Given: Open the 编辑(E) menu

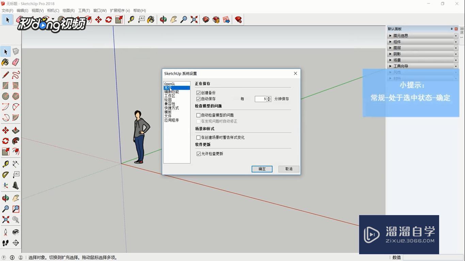Looking at the screenshot, I should tap(22, 11).
